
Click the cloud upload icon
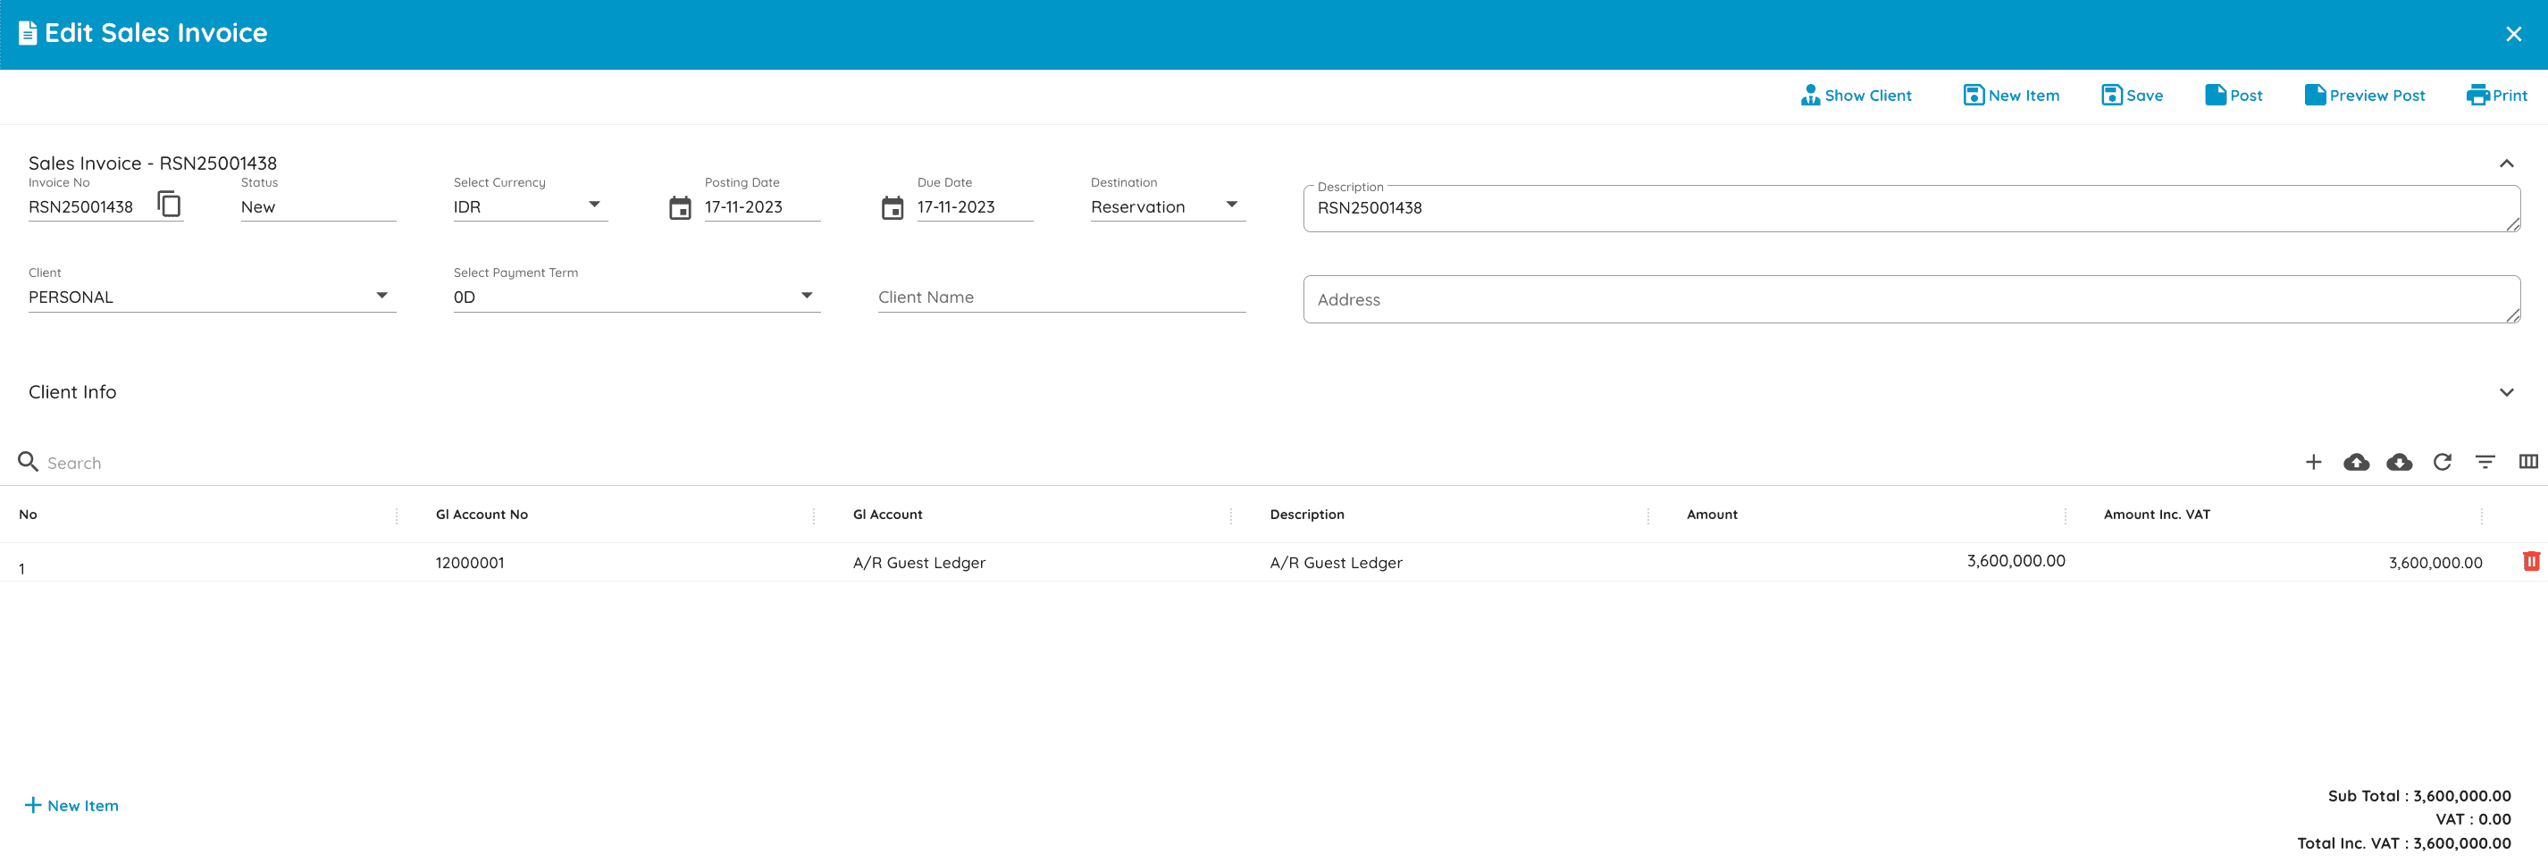pyautogui.click(x=2356, y=462)
